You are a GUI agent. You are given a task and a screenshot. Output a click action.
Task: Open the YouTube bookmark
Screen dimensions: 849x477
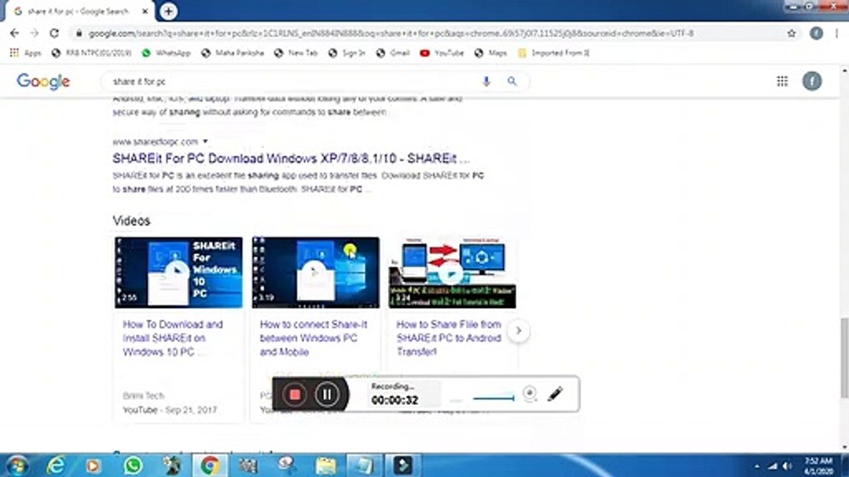coord(442,53)
